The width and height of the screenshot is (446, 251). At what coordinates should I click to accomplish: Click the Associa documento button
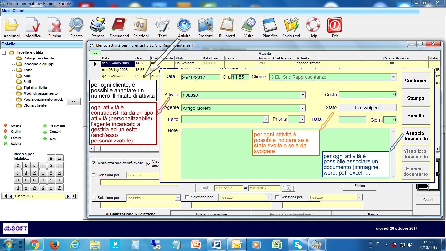point(416,136)
